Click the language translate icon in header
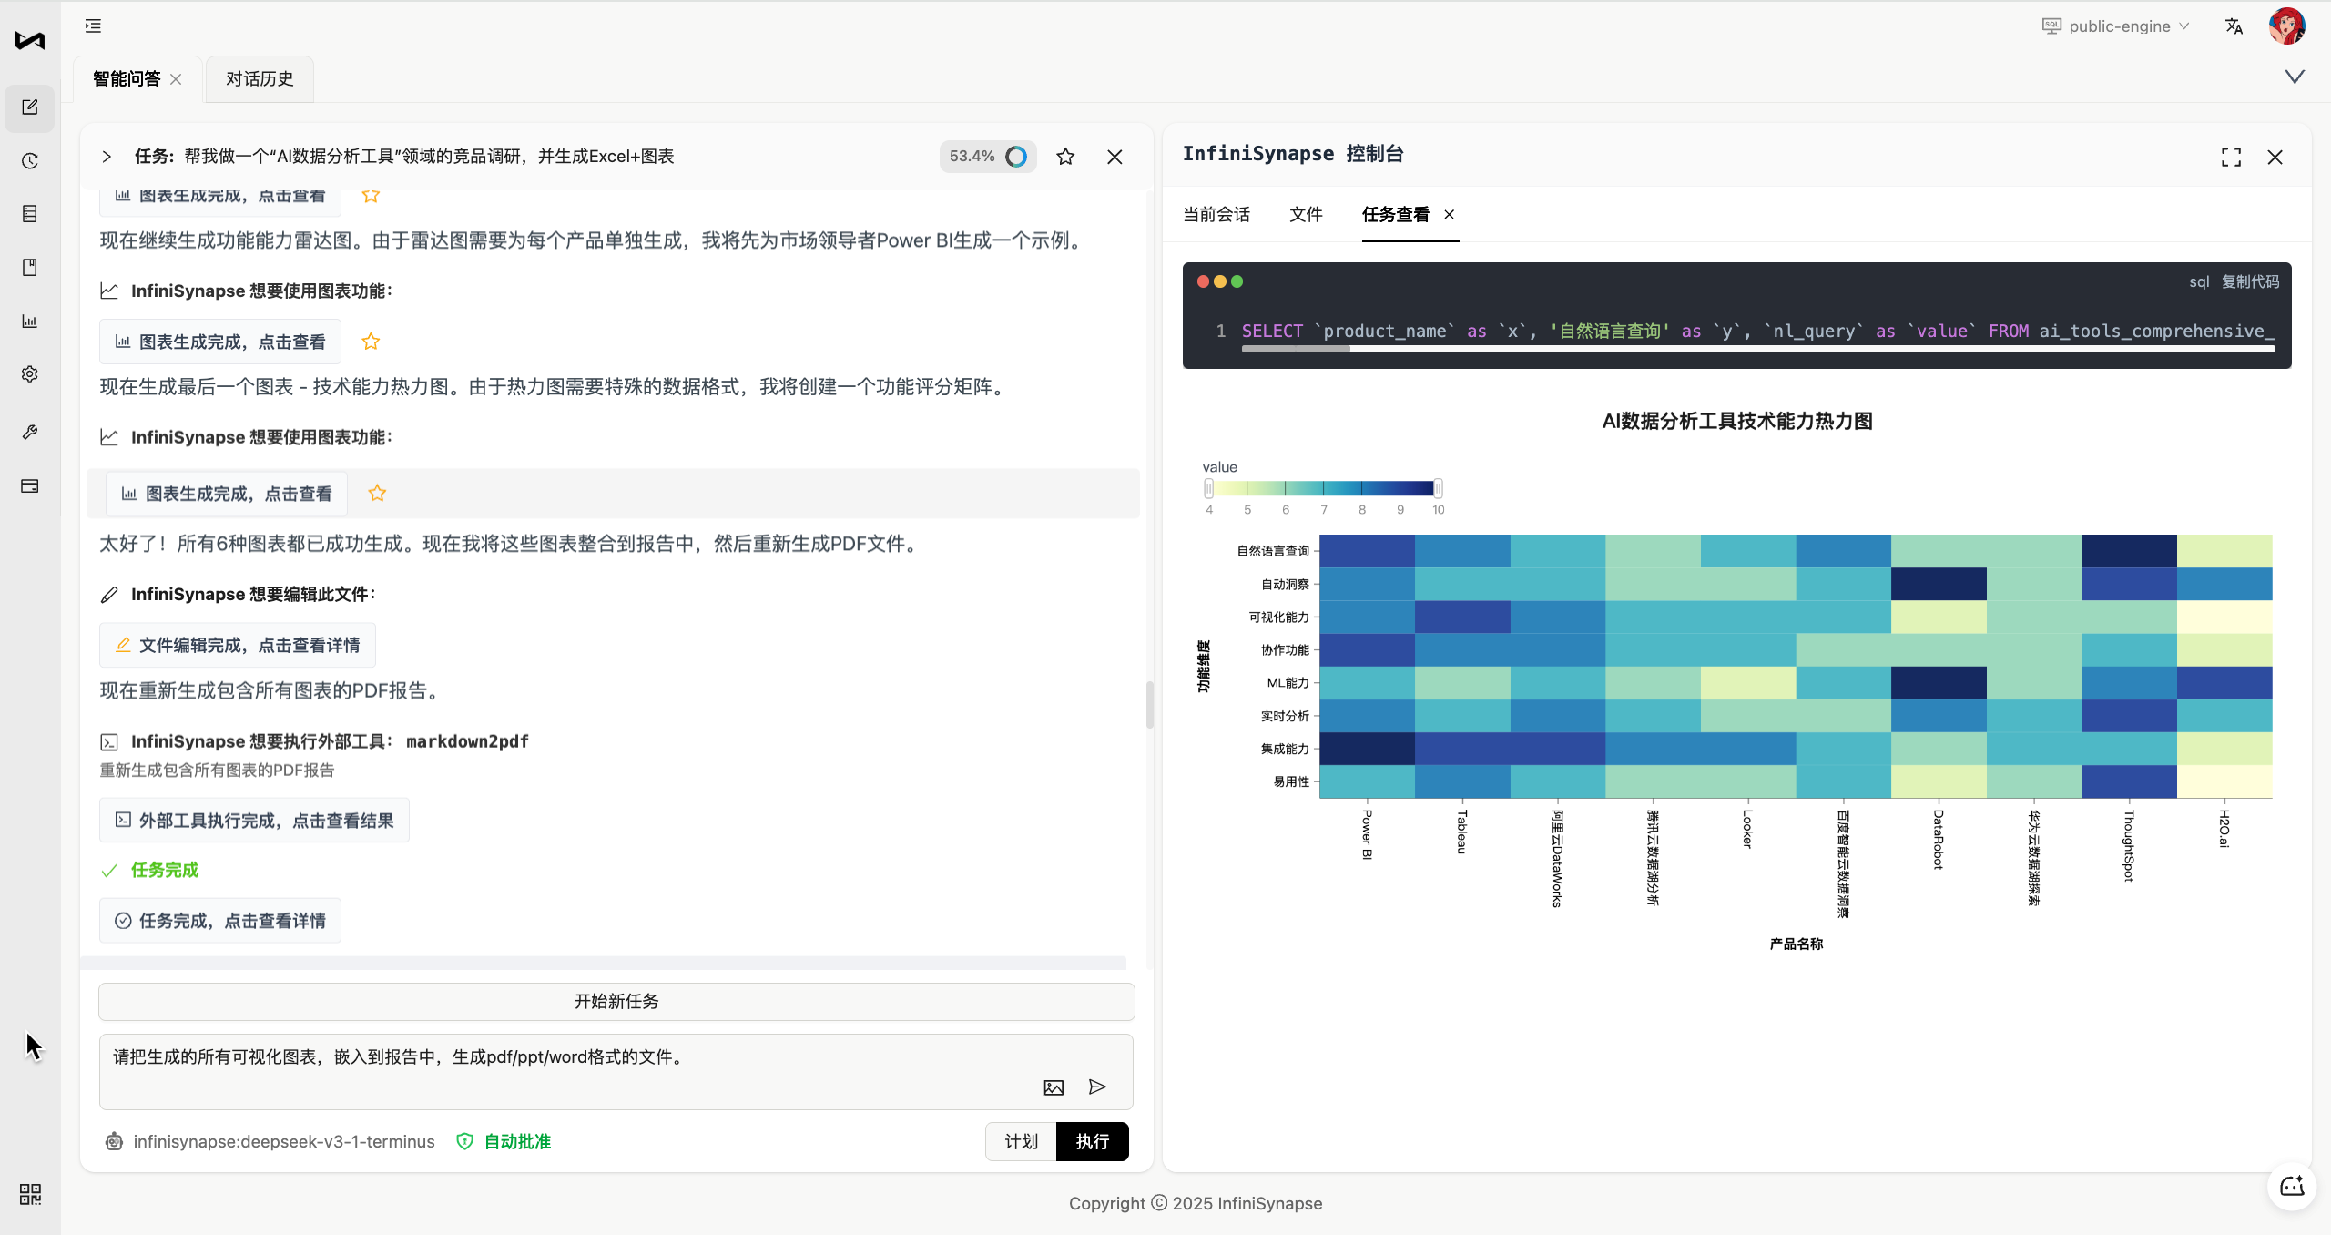 2234,26
